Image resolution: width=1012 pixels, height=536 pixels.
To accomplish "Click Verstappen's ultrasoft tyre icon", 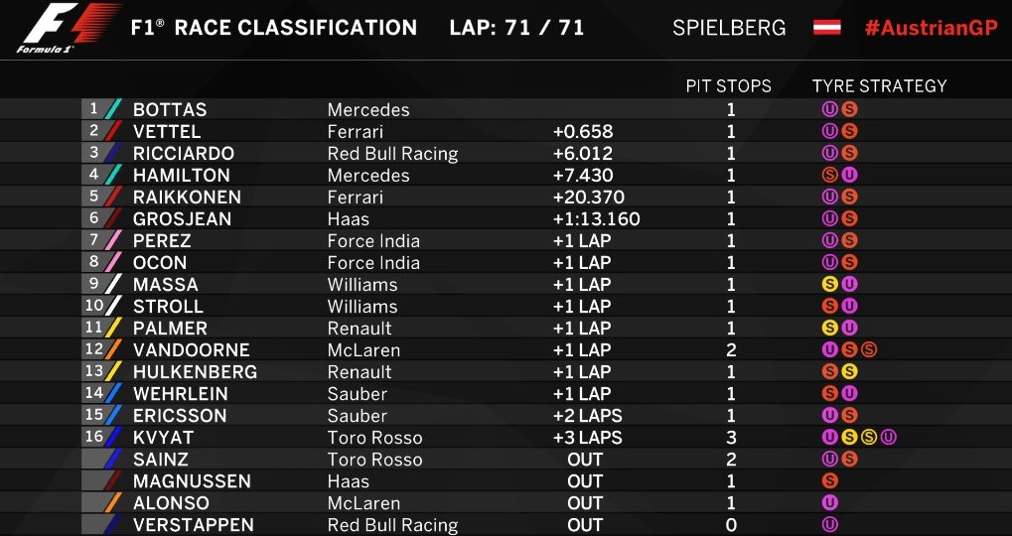I will (x=830, y=525).
